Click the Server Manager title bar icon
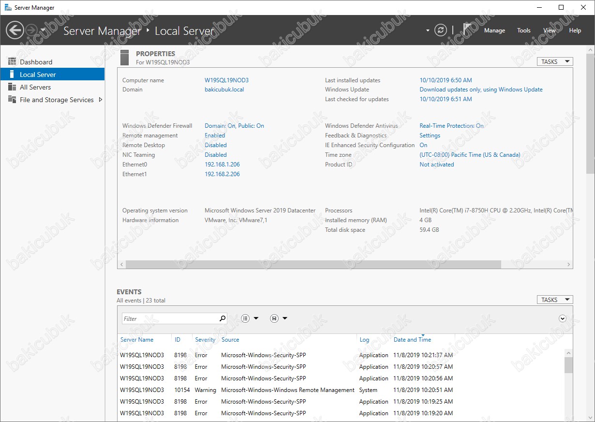The image size is (595, 422). [x=7, y=8]
